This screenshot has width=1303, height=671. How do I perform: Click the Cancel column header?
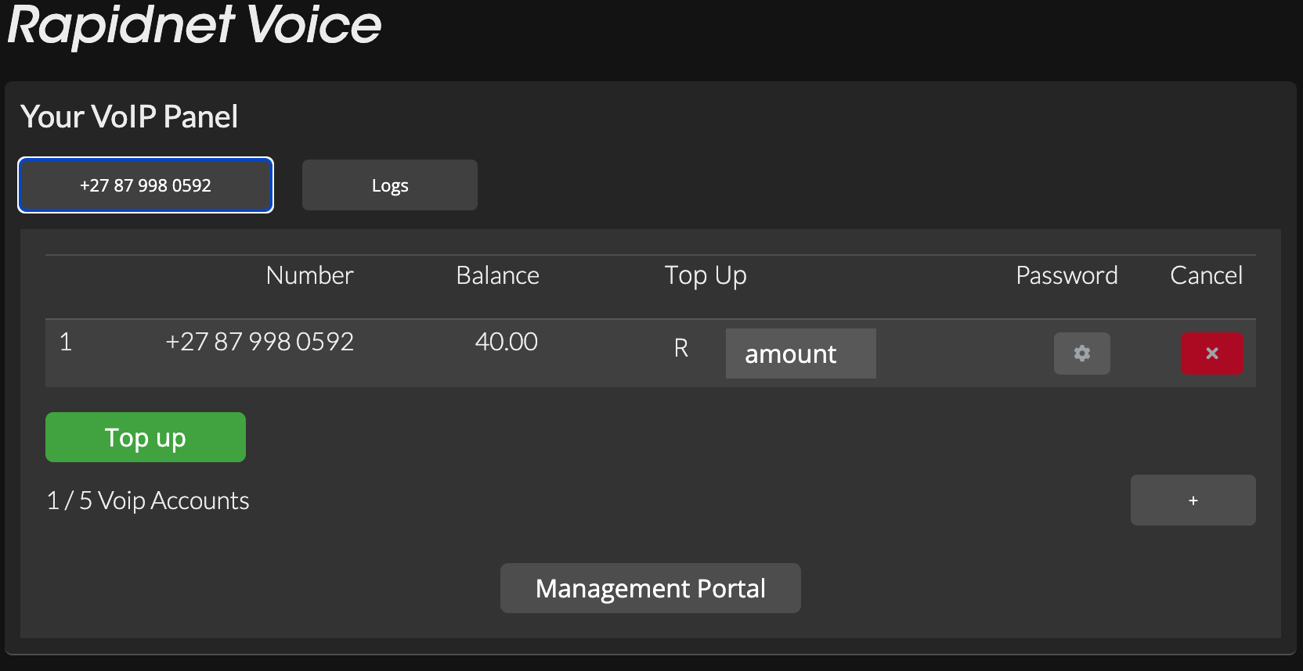point(1206,275)
